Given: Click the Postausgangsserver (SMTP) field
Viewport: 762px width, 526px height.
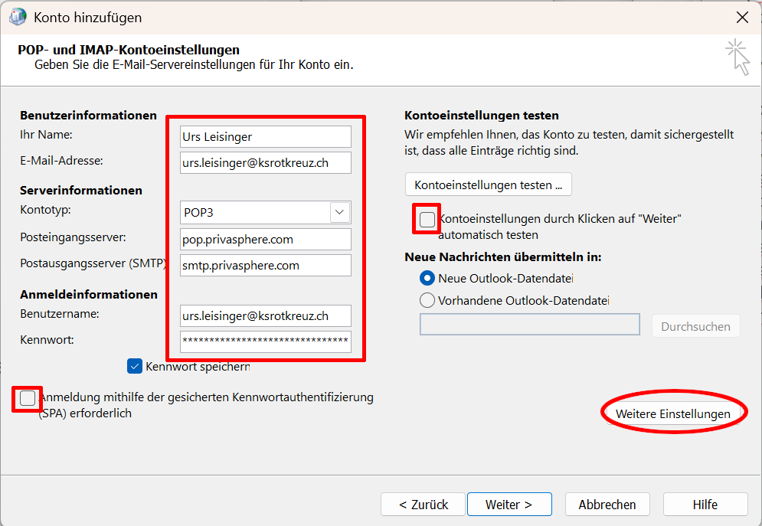Looking at the screenshot, I should click(x=265, y=266).
